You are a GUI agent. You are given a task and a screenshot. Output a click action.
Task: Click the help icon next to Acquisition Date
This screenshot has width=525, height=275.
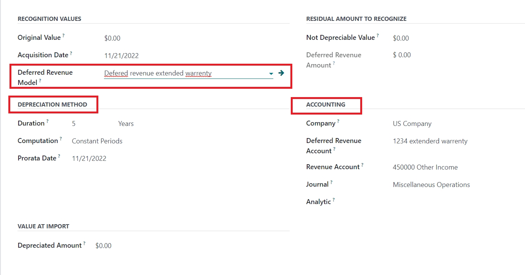71,53
